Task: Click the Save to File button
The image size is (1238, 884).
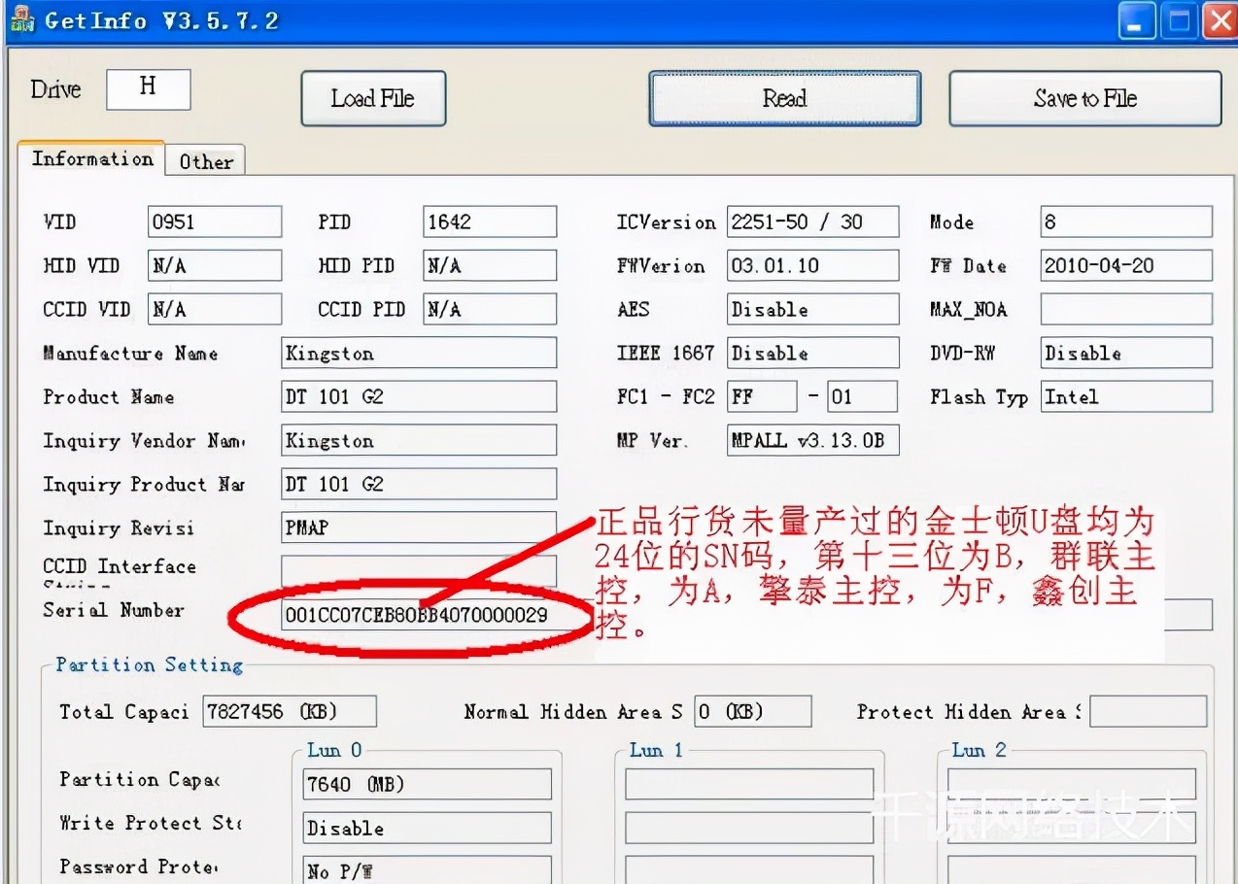Action: pos(1083,98)
